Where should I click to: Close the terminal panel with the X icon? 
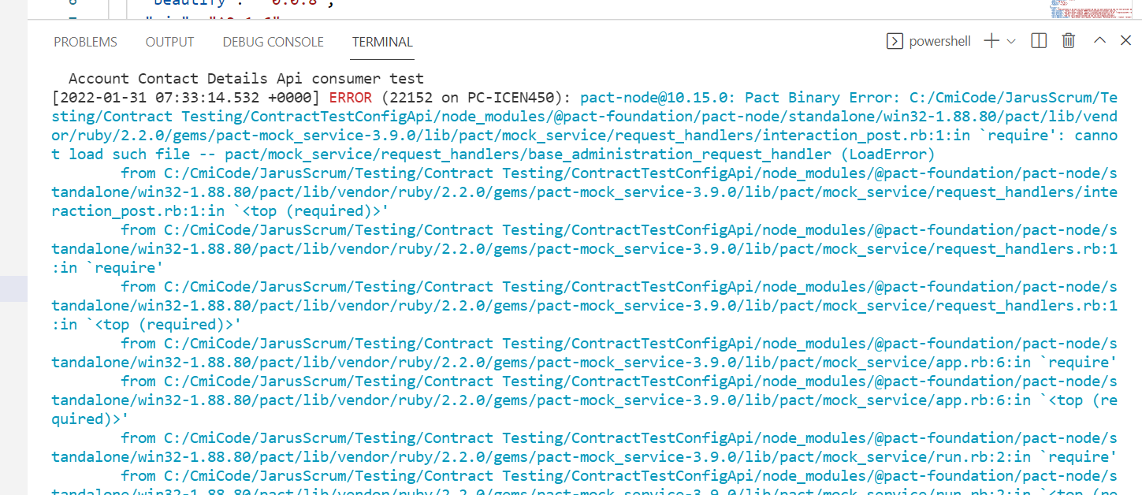point(1125,41)
